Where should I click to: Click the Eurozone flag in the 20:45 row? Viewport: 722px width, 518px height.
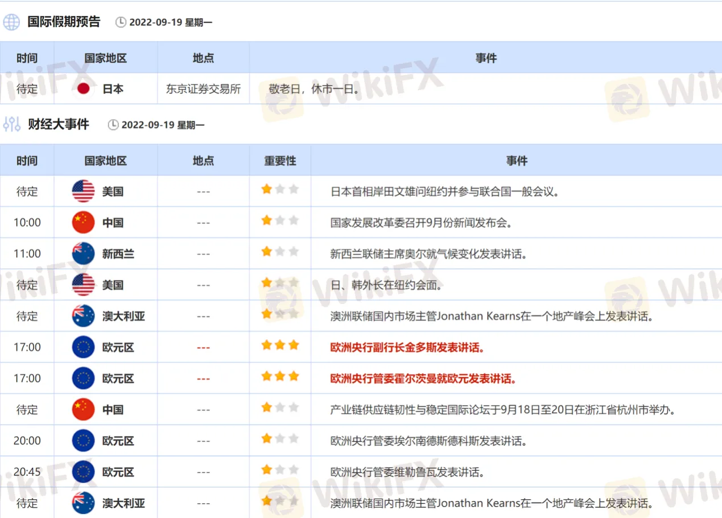coord(84,472)
